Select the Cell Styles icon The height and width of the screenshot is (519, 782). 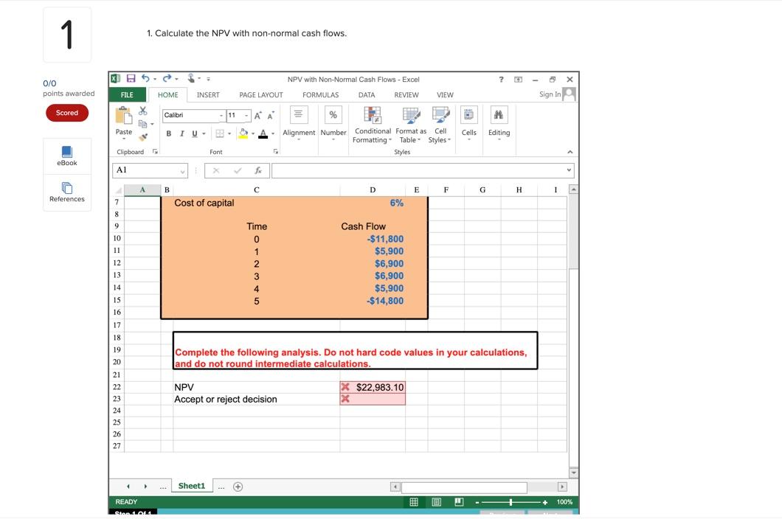click(440, 114)
